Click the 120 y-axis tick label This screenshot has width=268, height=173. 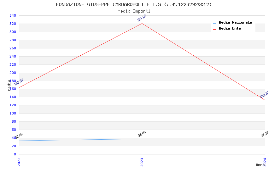[13, 105]
